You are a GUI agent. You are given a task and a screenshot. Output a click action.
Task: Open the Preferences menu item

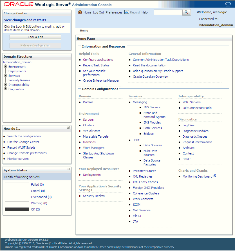(114, 12)
